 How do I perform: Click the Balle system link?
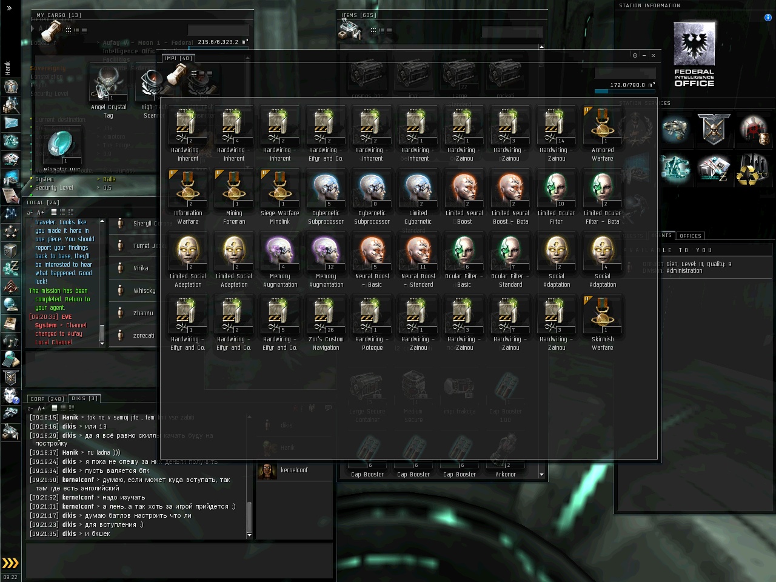(109, 179)
